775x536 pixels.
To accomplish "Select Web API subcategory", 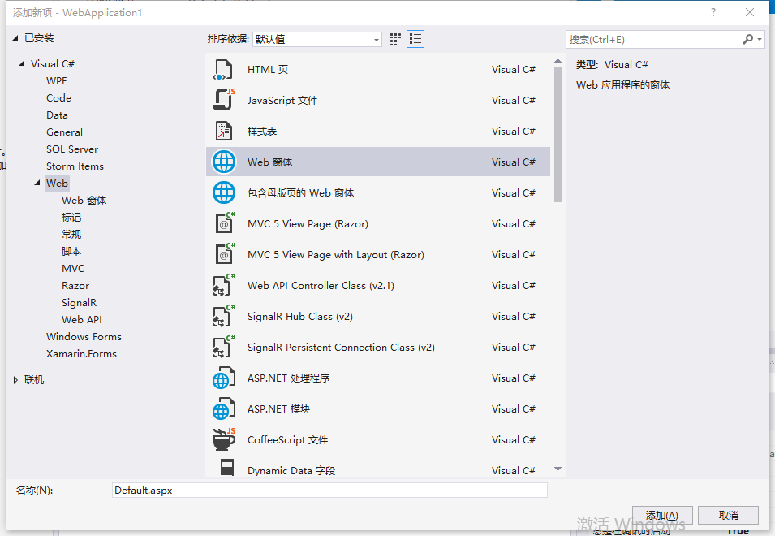I will pos(81,319).
